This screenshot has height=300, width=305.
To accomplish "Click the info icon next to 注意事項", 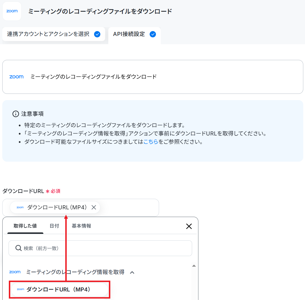I will [16, 114].
